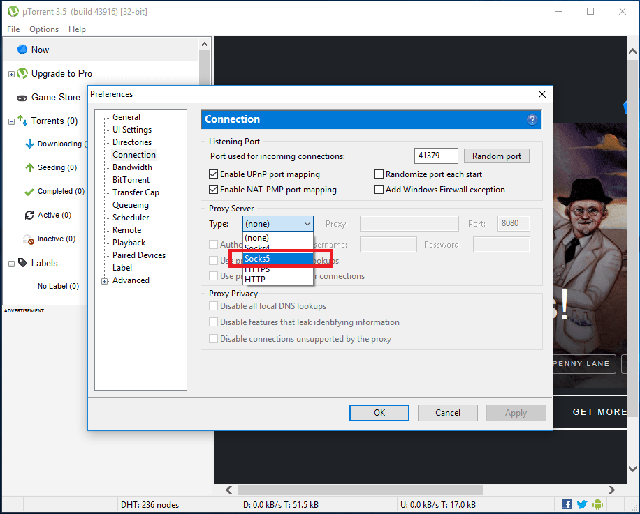Close the Preferences dialog

[x=542, y=94]
